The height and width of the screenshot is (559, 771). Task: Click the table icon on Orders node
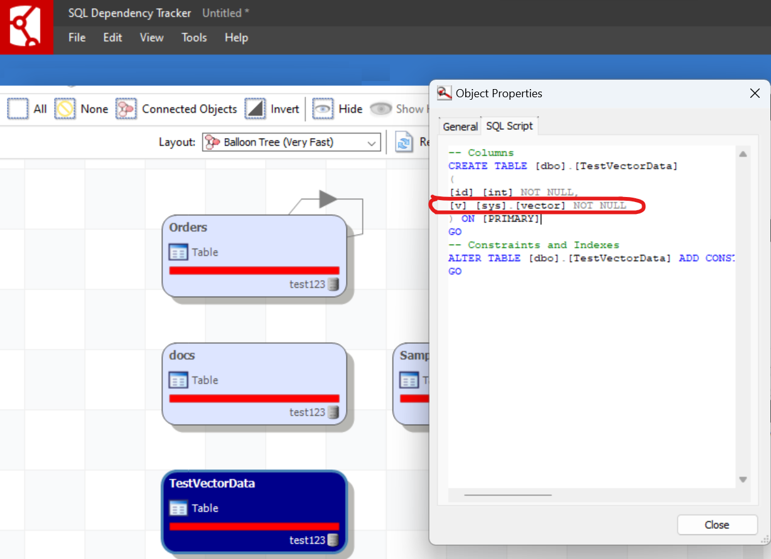point(178,252)
